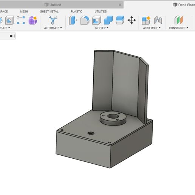Open the Joint tool
The width and height of the screenshot is (195, 195).
(x=158, y=20)
